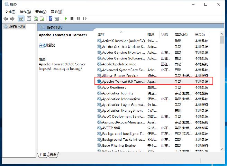Click the Stop Service square icon
This screenshot has height=166, width=227.
coord(72,19)
